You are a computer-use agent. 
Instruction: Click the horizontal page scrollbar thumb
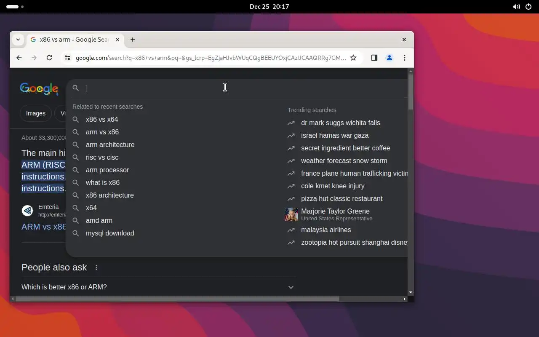point(177,299)
